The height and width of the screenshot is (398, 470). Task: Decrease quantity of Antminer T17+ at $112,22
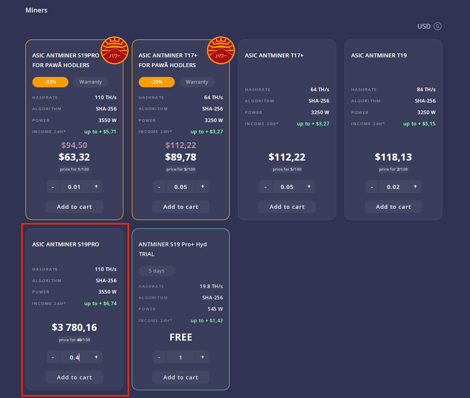(265, 186)
